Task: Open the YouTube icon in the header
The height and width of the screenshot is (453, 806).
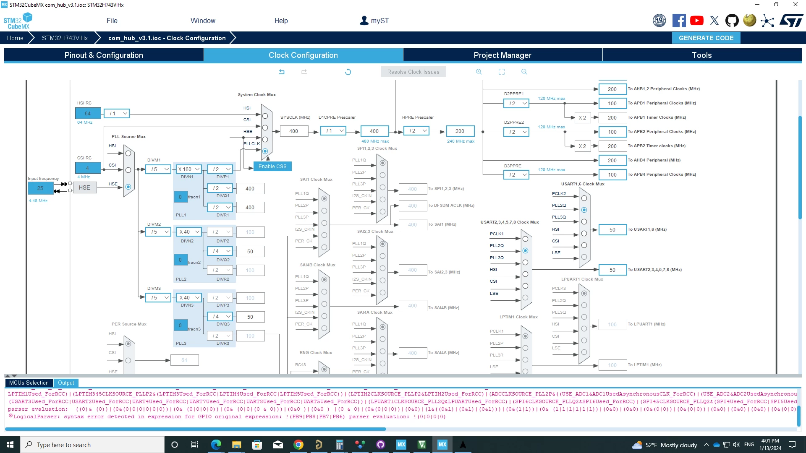Action: (x=697, y=21)
